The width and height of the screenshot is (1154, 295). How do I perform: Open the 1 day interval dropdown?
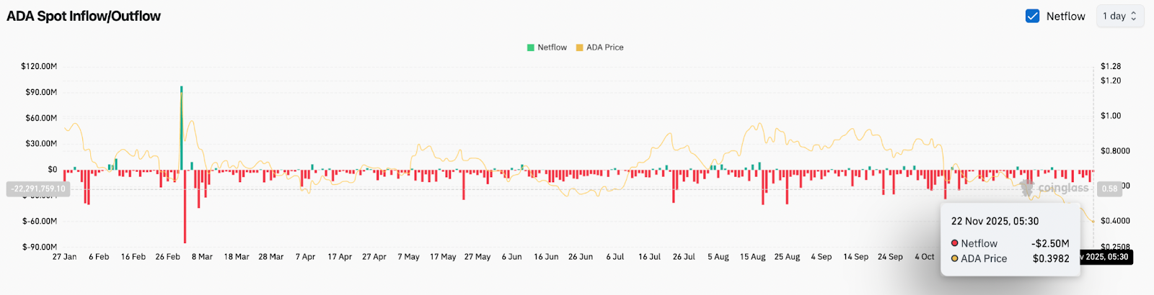(x=1119, y=16)
